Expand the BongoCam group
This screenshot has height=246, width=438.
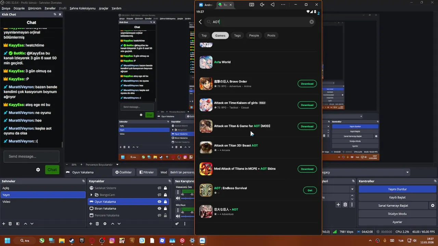coord(91,195)
